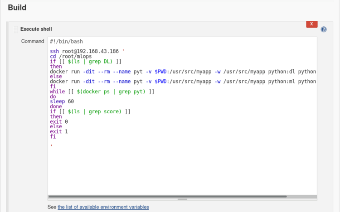340x212 pixels.
Task: Place cursor on python:ml docker run line
Action: (181, 82)
